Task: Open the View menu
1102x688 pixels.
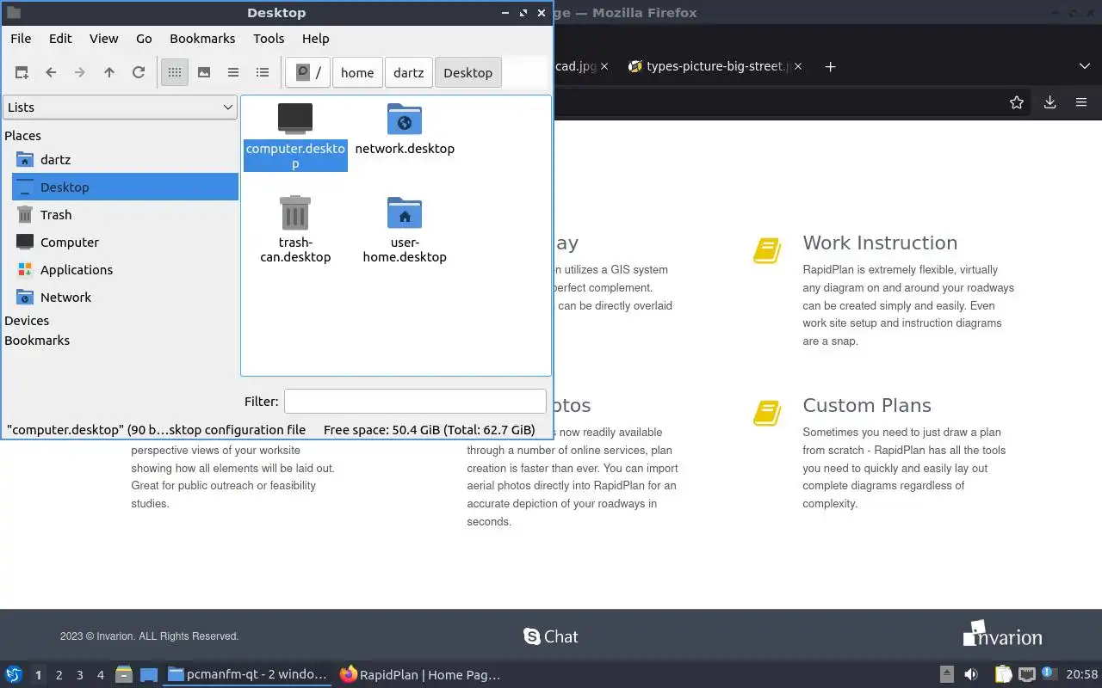Action: pyautogui.click(x=104, y=39)
